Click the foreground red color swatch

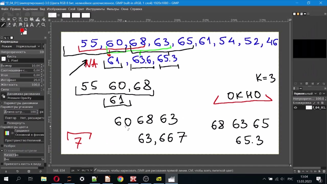(22, 30)
